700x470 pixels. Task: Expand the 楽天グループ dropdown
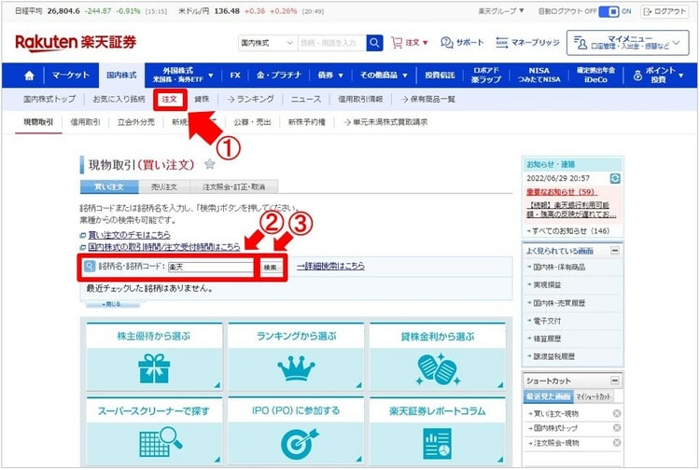click(500, 10)
